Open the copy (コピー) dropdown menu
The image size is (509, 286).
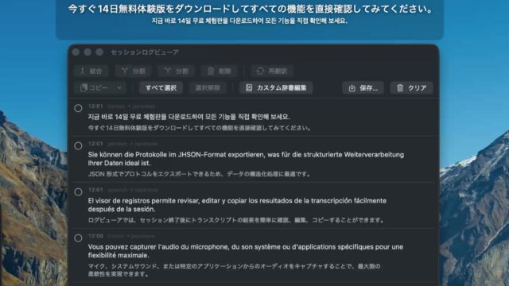[99, 88]
